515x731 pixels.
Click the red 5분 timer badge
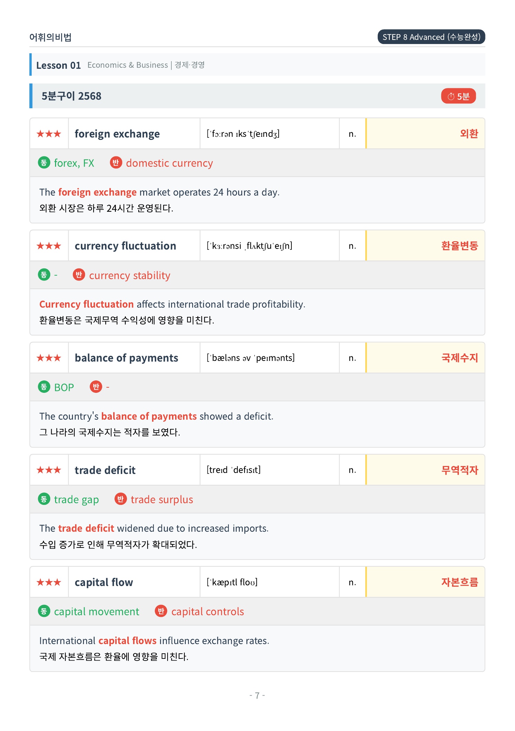[x=458, y=96]
